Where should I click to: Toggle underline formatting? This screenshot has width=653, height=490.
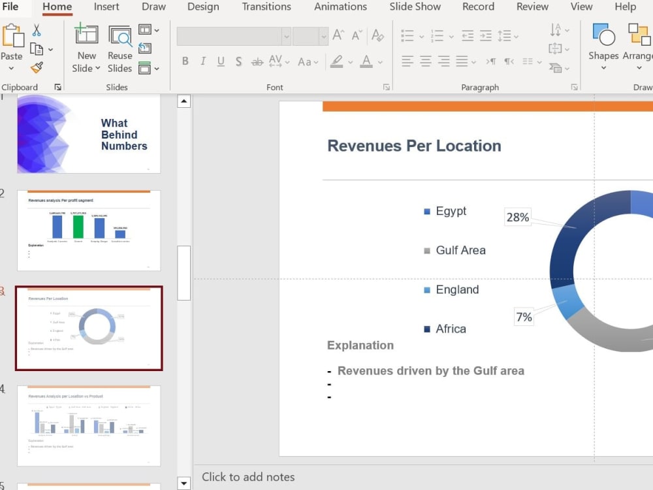221,61
